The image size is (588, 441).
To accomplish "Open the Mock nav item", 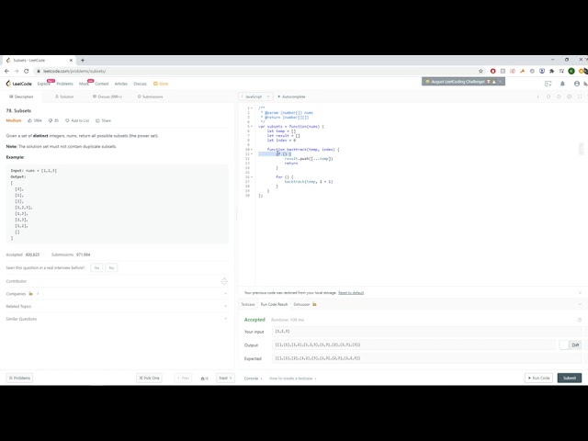I will tap(84, 84).
